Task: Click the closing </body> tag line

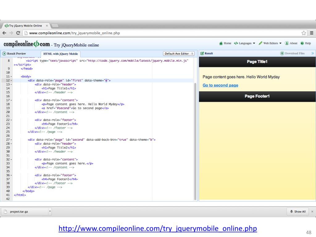Action: (28, 191)
